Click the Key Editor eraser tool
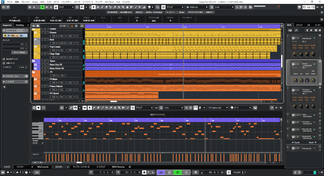This screenshot has width=324, height=176. tap(98, 108)
